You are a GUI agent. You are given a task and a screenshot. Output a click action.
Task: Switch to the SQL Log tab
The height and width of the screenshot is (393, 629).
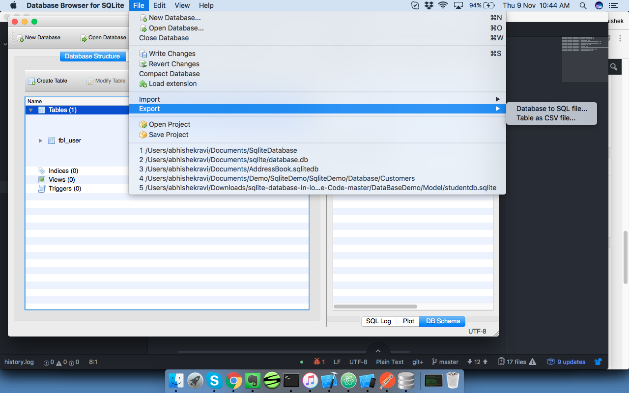click(x=378, y=321)
